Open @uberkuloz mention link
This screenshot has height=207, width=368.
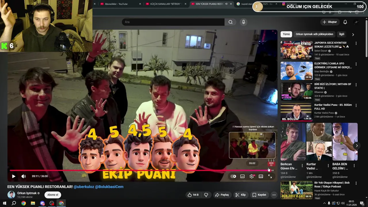pyautogui.click(x=84, y=187)
